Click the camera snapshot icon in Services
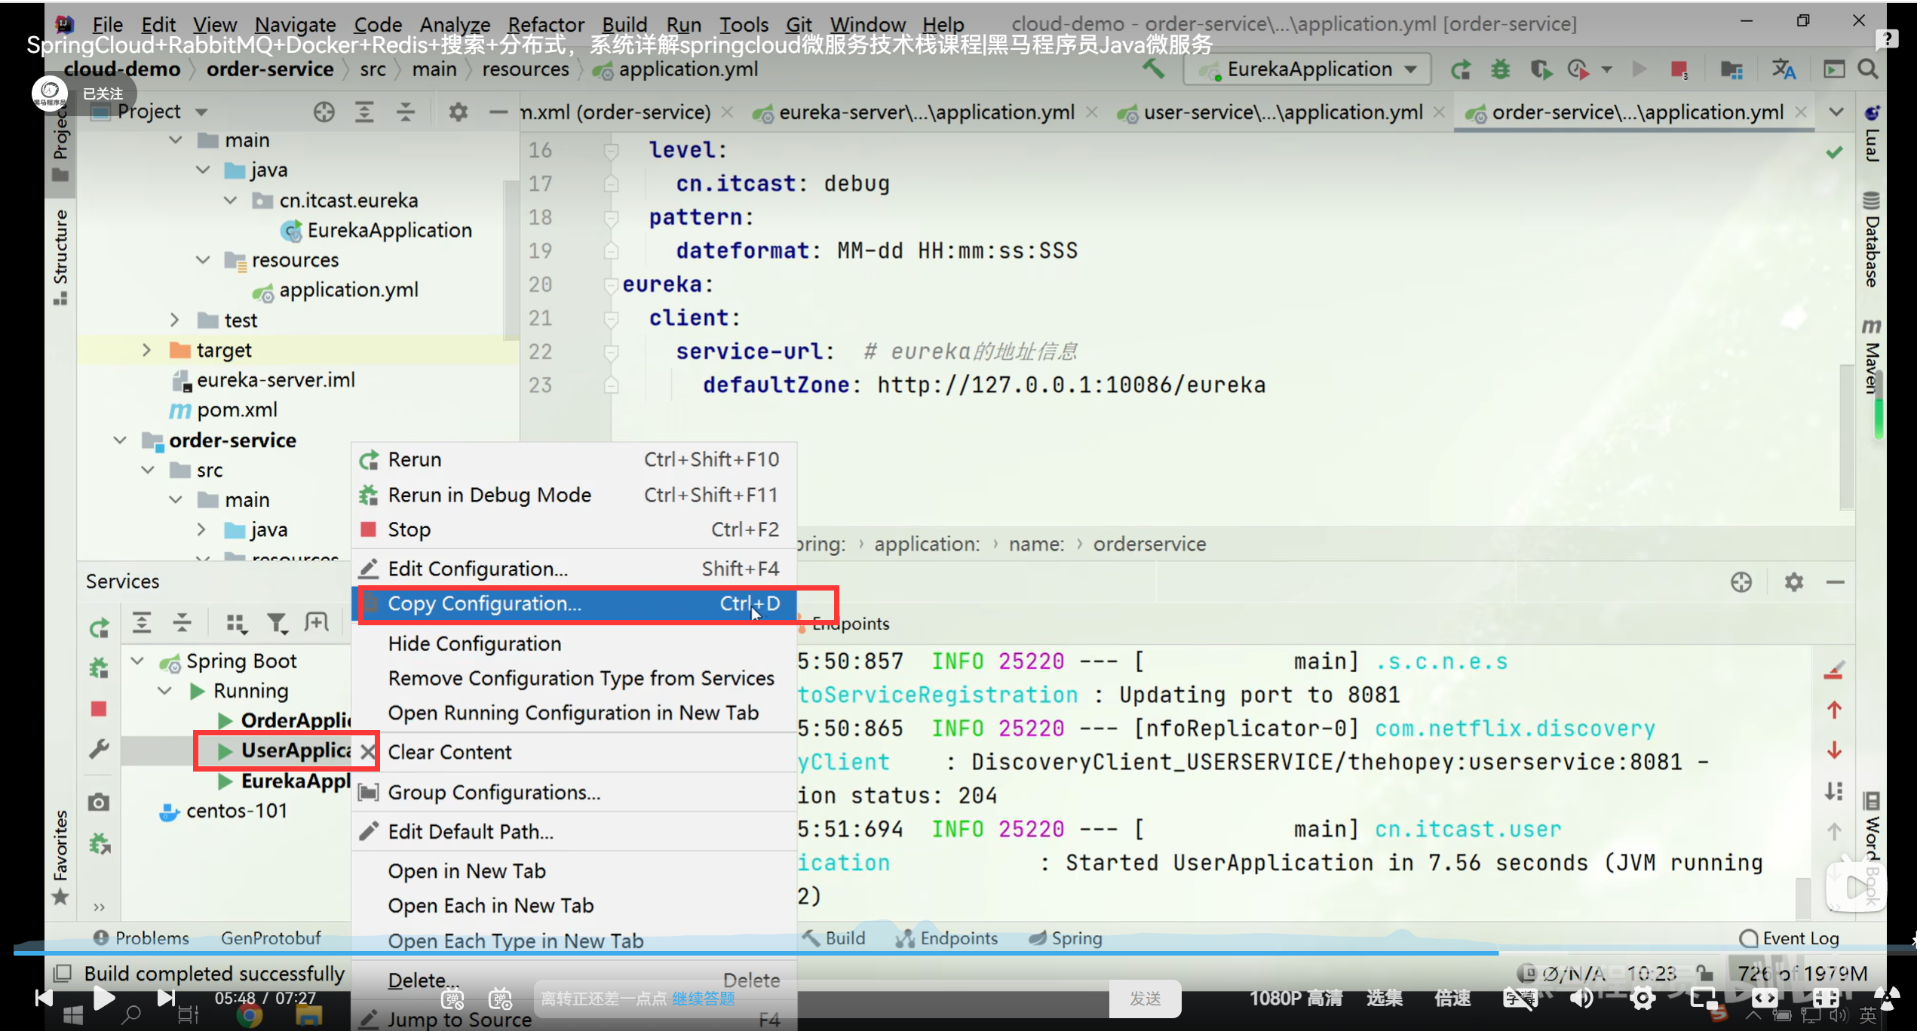The image size is (1917, 1031). (99, 802)
